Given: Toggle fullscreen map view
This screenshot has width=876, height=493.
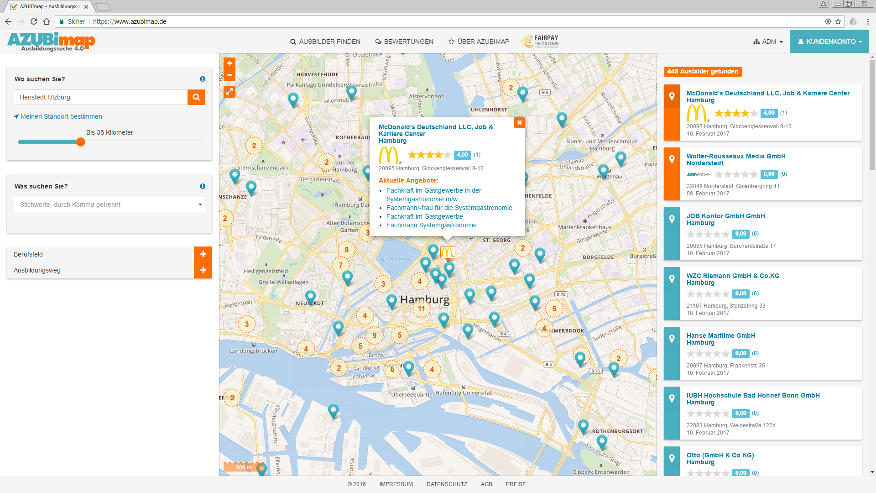Looking at the screenshot, I should pos(229,92).
